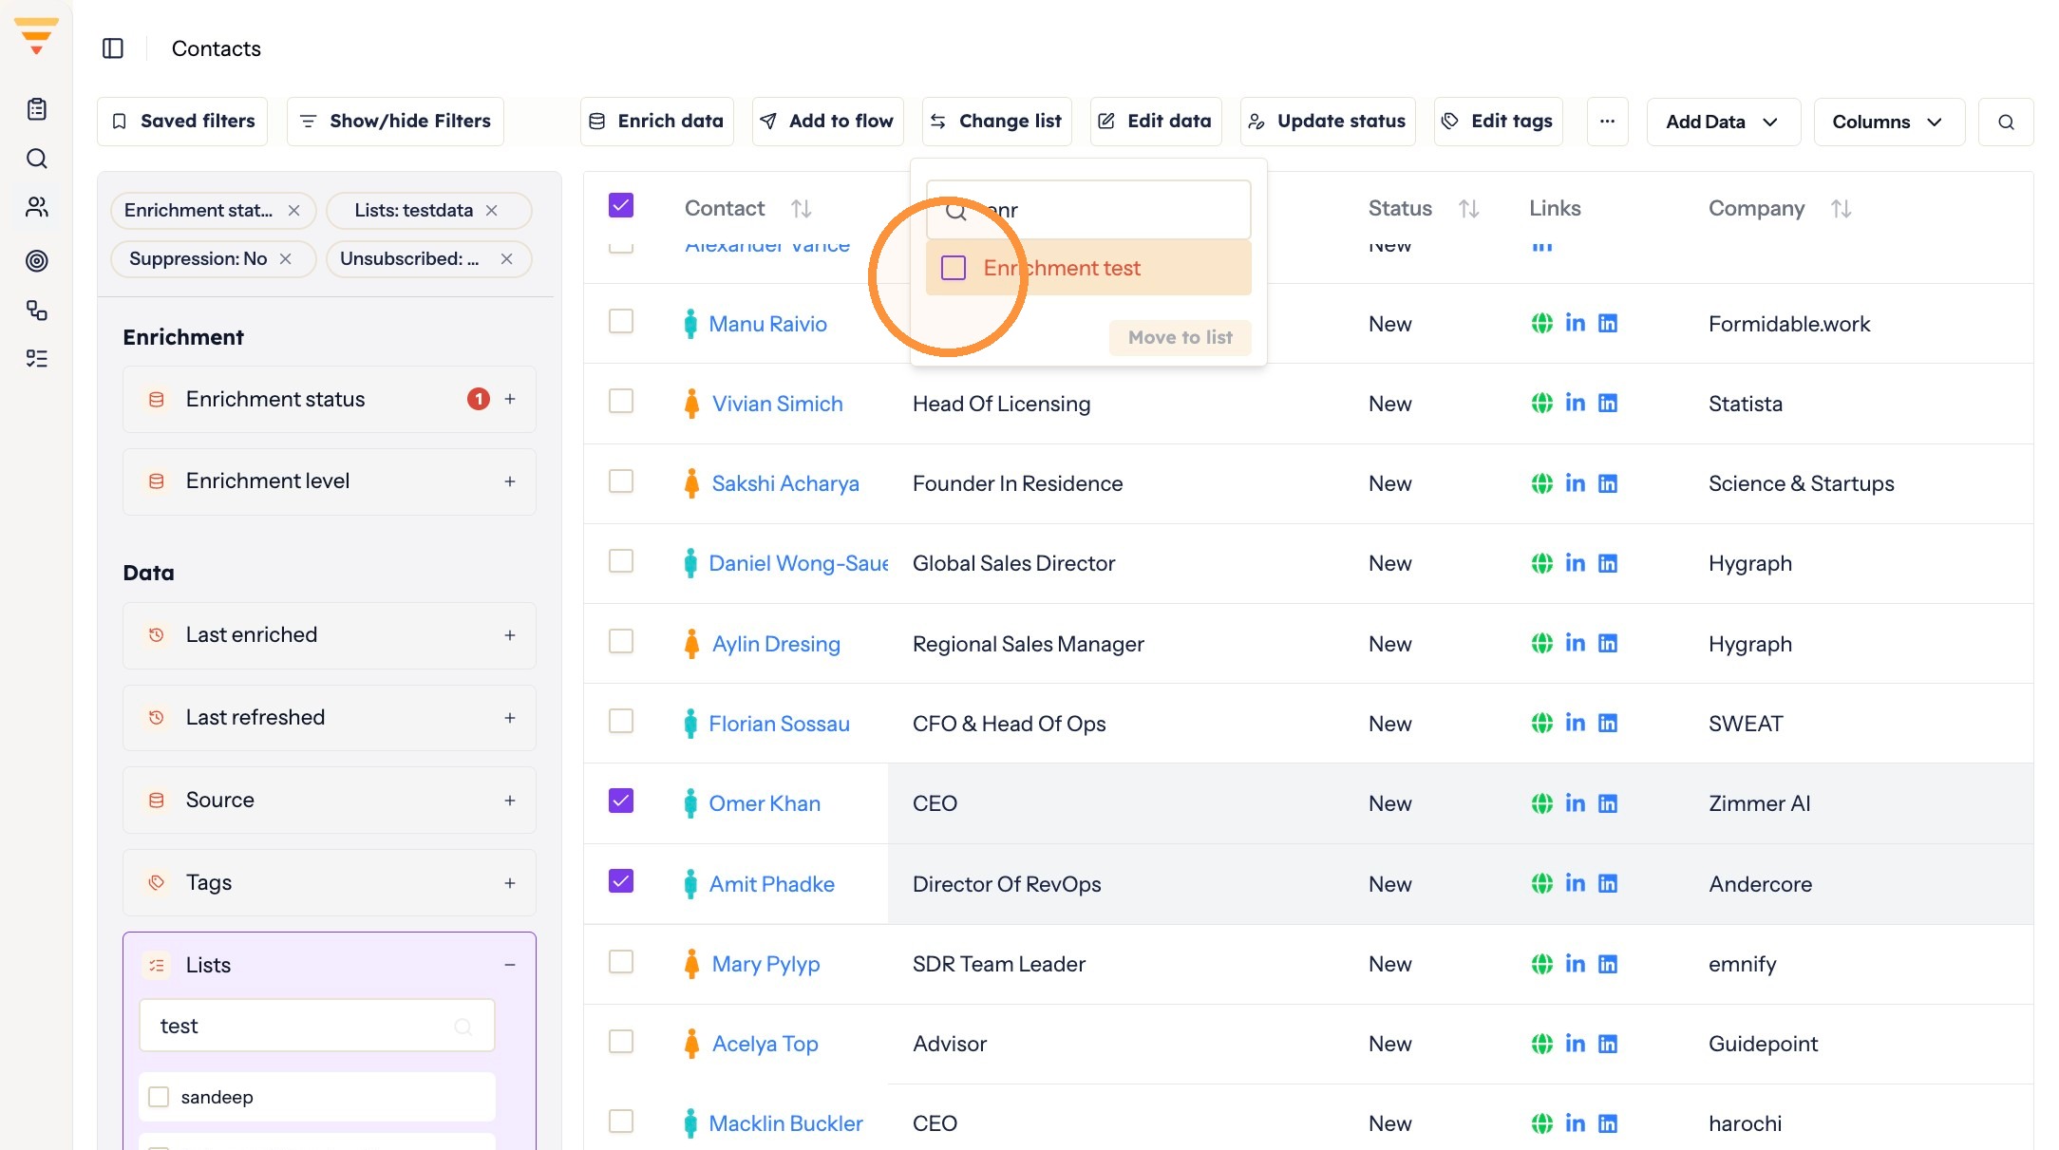The image size is (2059, 1150).
Task: Remove the Suppression: No filter chip
Action: 285,259
